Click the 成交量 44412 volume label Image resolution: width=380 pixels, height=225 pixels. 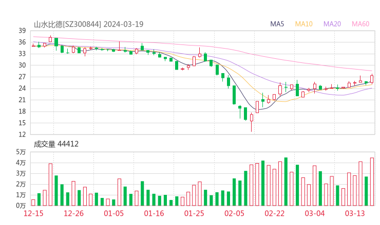[56, 144]
